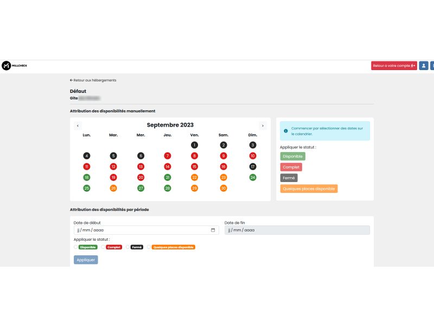
Task: Click the Millcheck logo
Action: 15,66
